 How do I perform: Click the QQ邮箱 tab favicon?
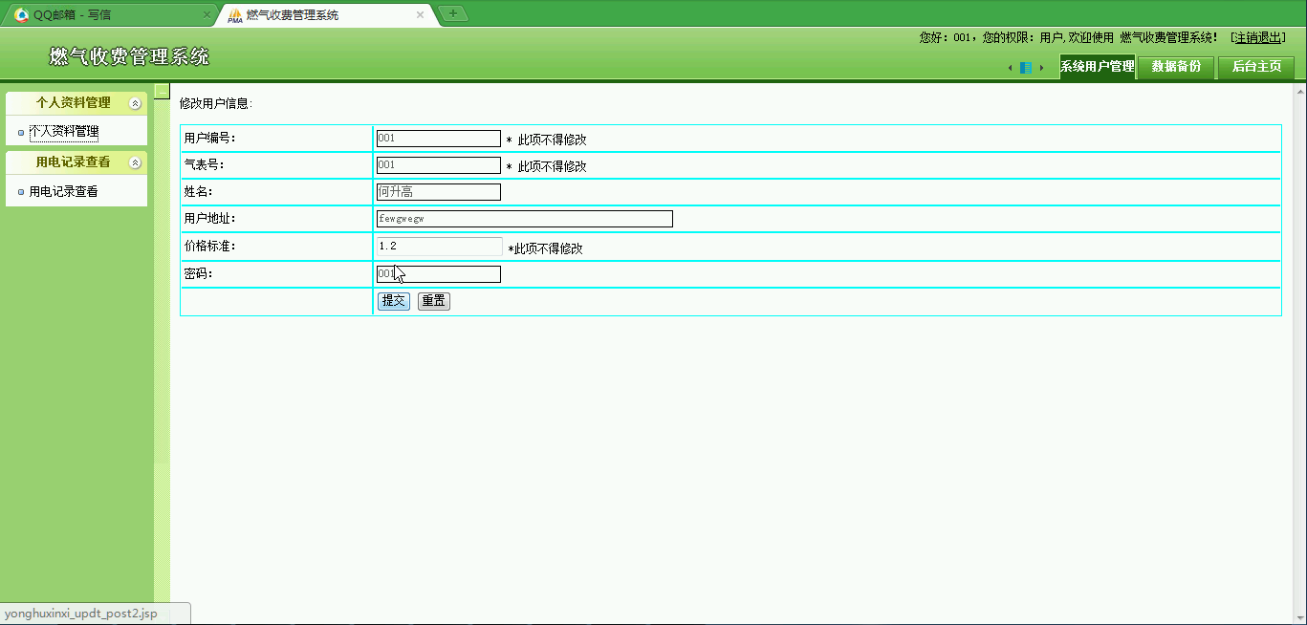[x=21, y=14]
